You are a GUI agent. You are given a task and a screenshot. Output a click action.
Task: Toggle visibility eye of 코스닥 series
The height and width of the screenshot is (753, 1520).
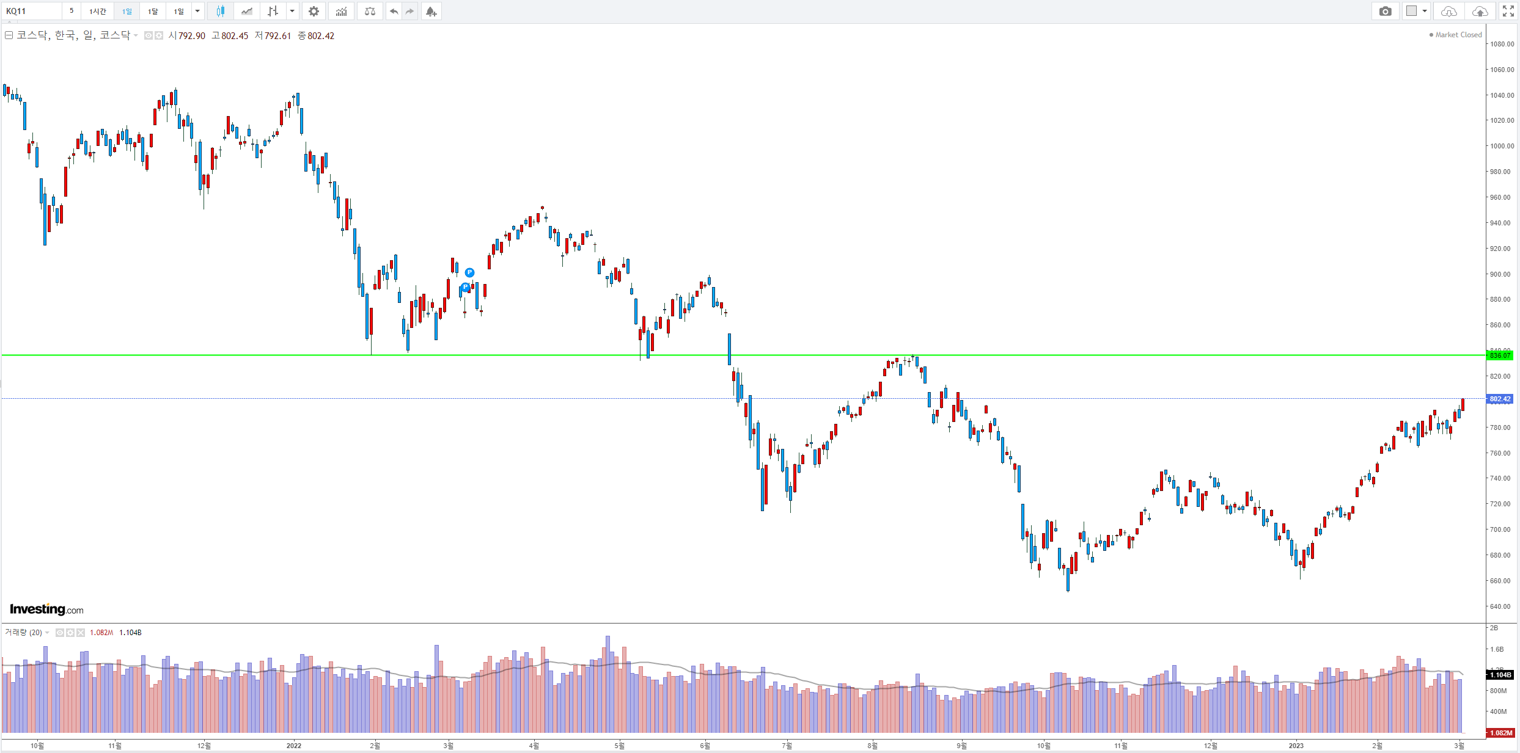(x=149, y=36)
